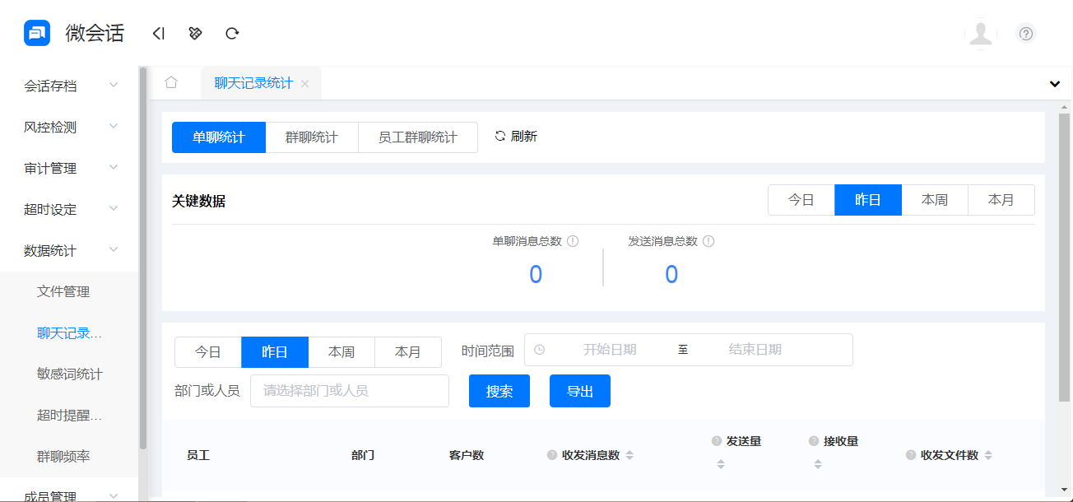Screen dimensions: 1073x502
Task: Collapse the sidebar with the back arrow icon
Action: click(x=157, y=33)
